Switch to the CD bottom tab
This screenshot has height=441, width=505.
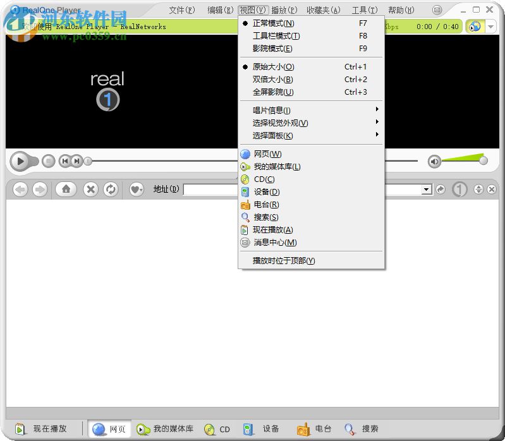click(217, 429)
